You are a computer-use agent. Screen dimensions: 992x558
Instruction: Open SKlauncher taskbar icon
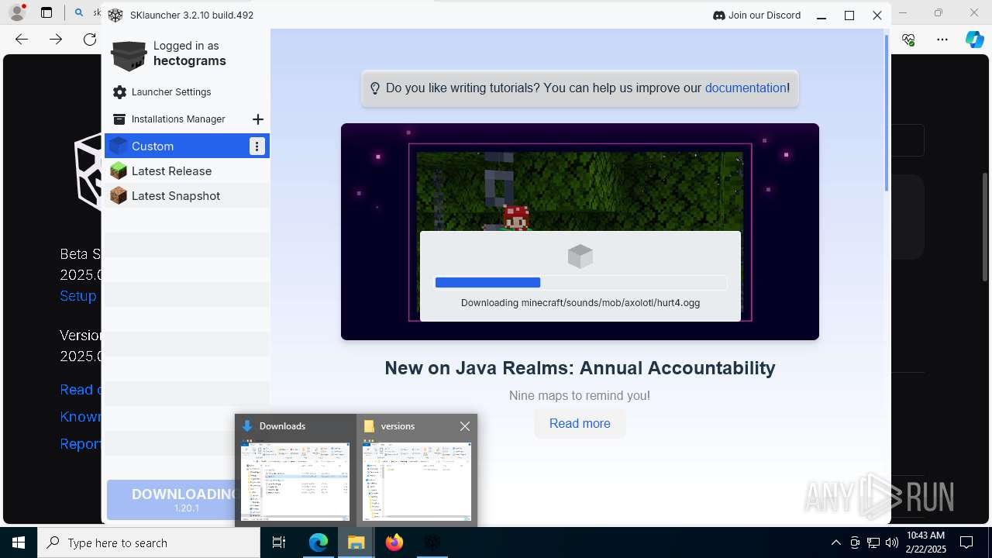[x=432, y=542]
